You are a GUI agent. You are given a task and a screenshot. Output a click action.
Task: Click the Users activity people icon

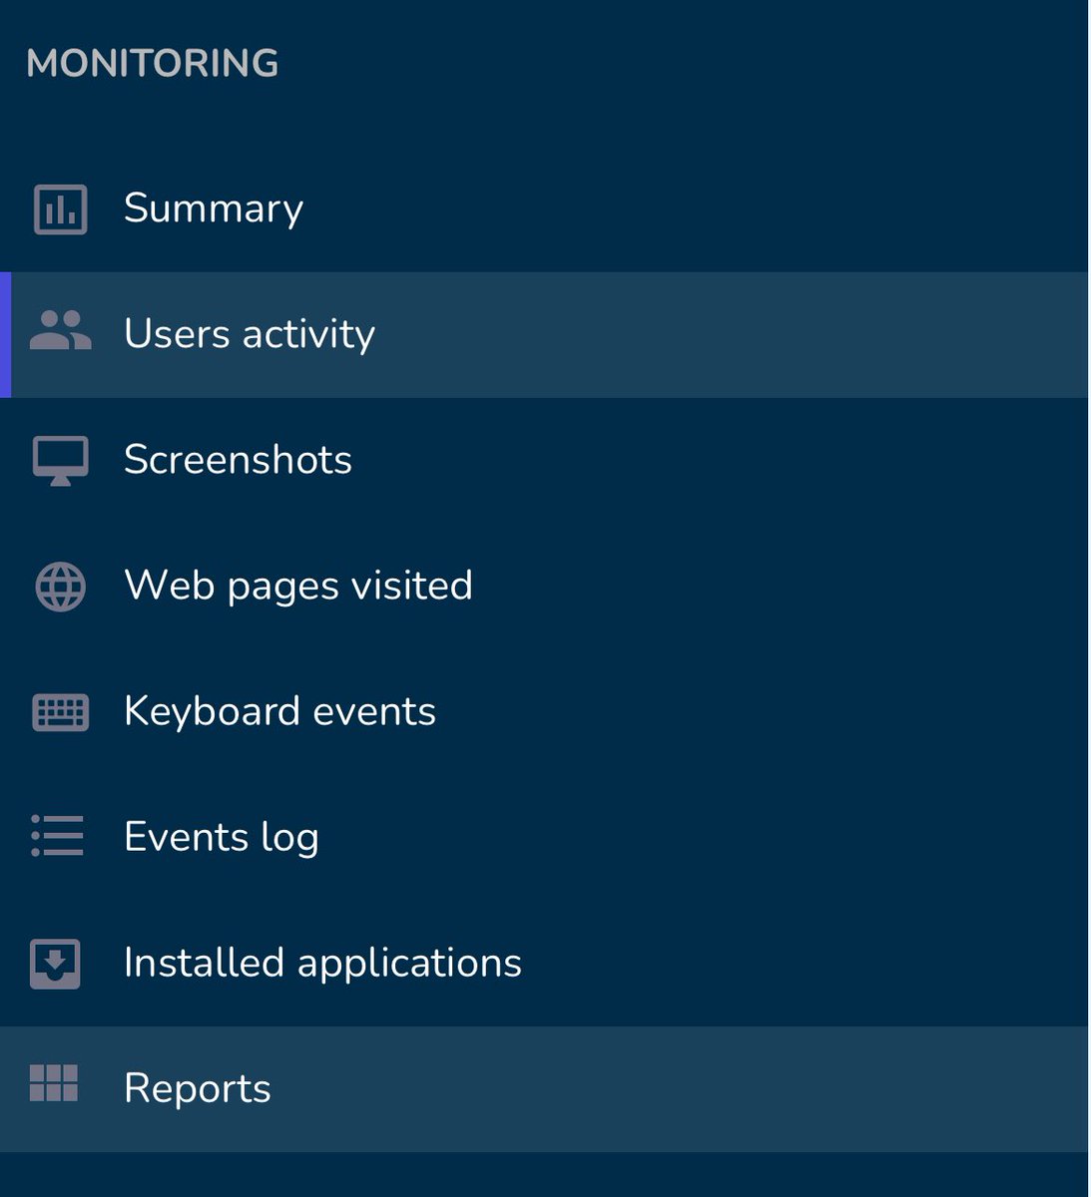[61, 330]
